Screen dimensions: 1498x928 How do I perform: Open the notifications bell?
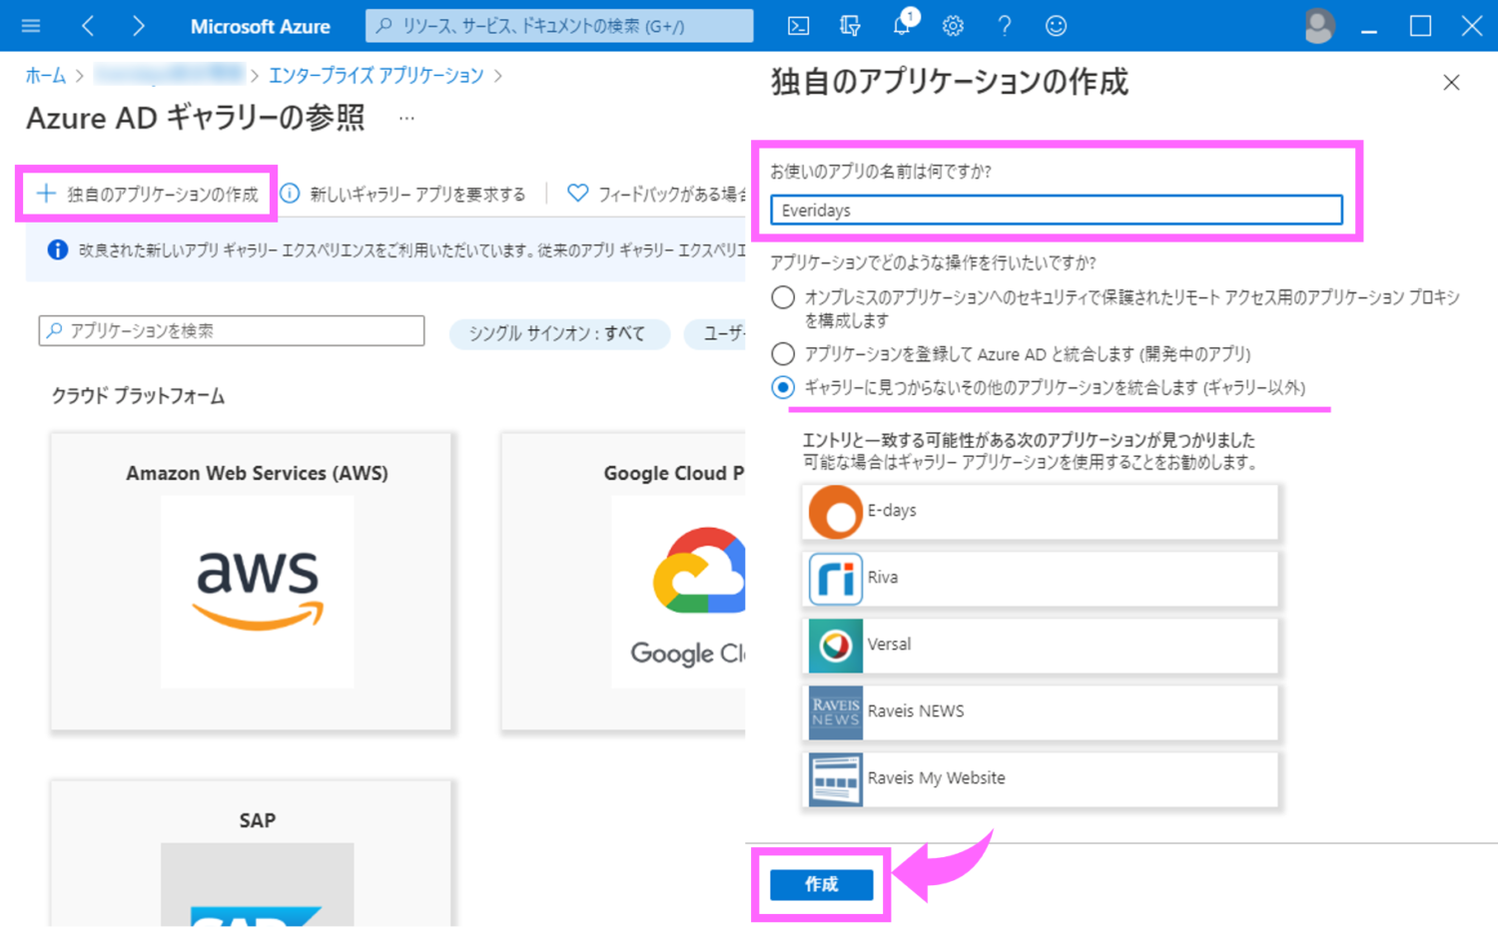[902, 26]
